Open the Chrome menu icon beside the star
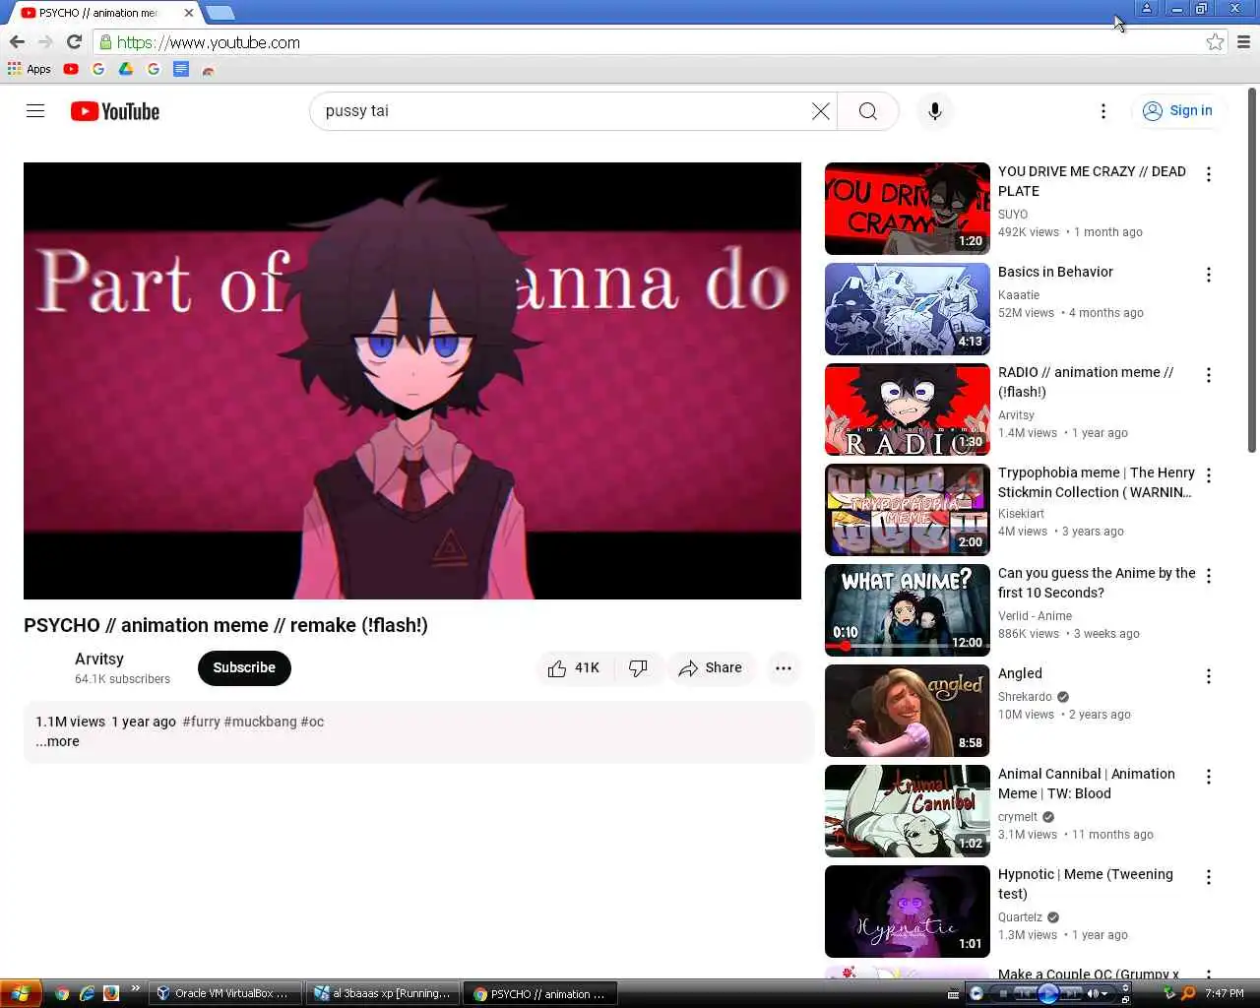Viewport: 1260px width, 1008px height. point(1243,42)
